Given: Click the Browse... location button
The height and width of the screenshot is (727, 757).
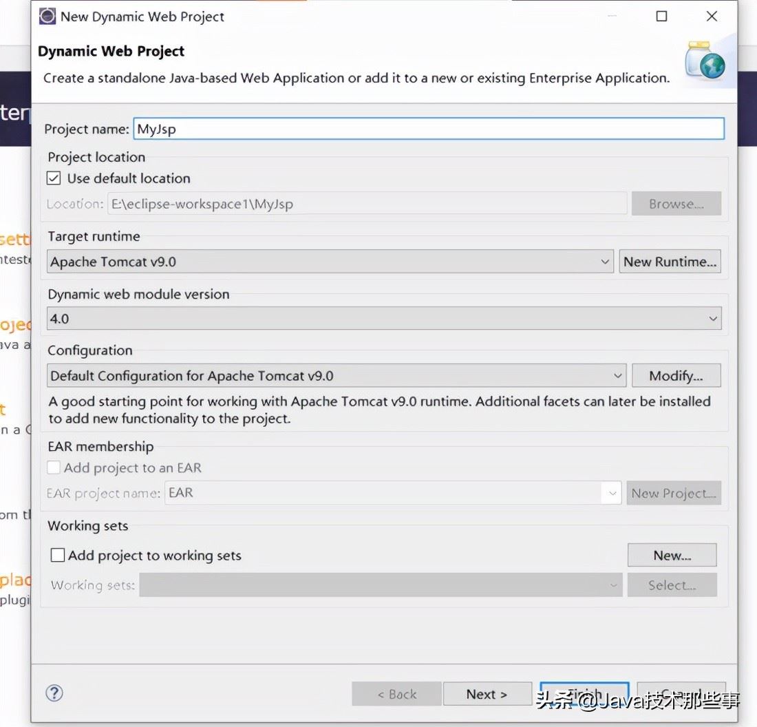Looking at the screenshot, I should [x=676, y=204].
